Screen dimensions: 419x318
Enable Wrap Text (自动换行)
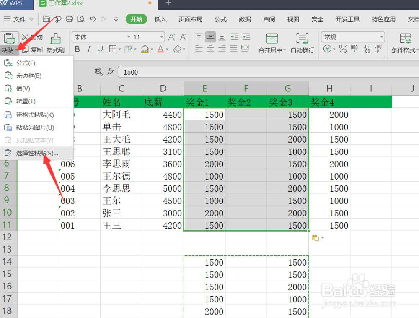(x=302, y=43)
